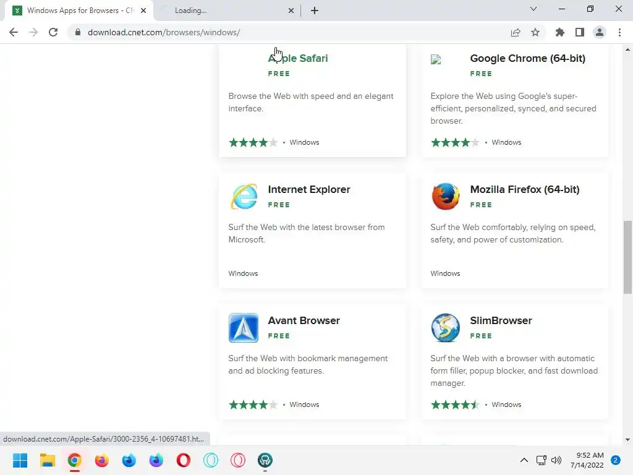This screenshot has height=475, width=633.
Task: Close the Windows Apps for Browsers tab
Action: point(143,11)
